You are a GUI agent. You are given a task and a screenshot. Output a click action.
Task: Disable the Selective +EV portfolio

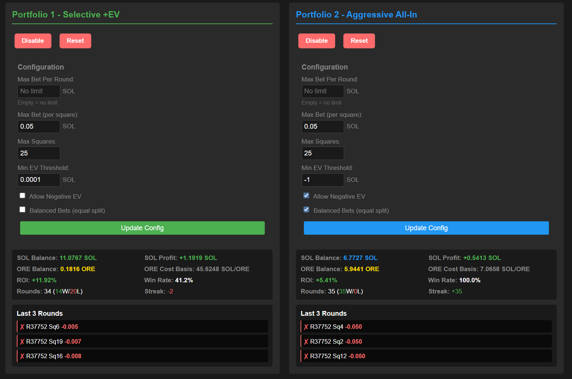point(32,41)
